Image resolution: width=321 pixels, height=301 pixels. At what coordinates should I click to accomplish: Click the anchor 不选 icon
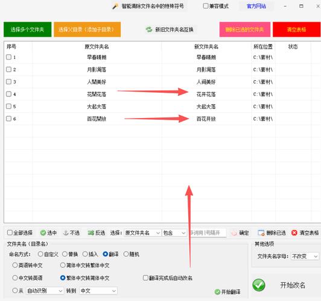pyautogui.click(x=66, y=232)
